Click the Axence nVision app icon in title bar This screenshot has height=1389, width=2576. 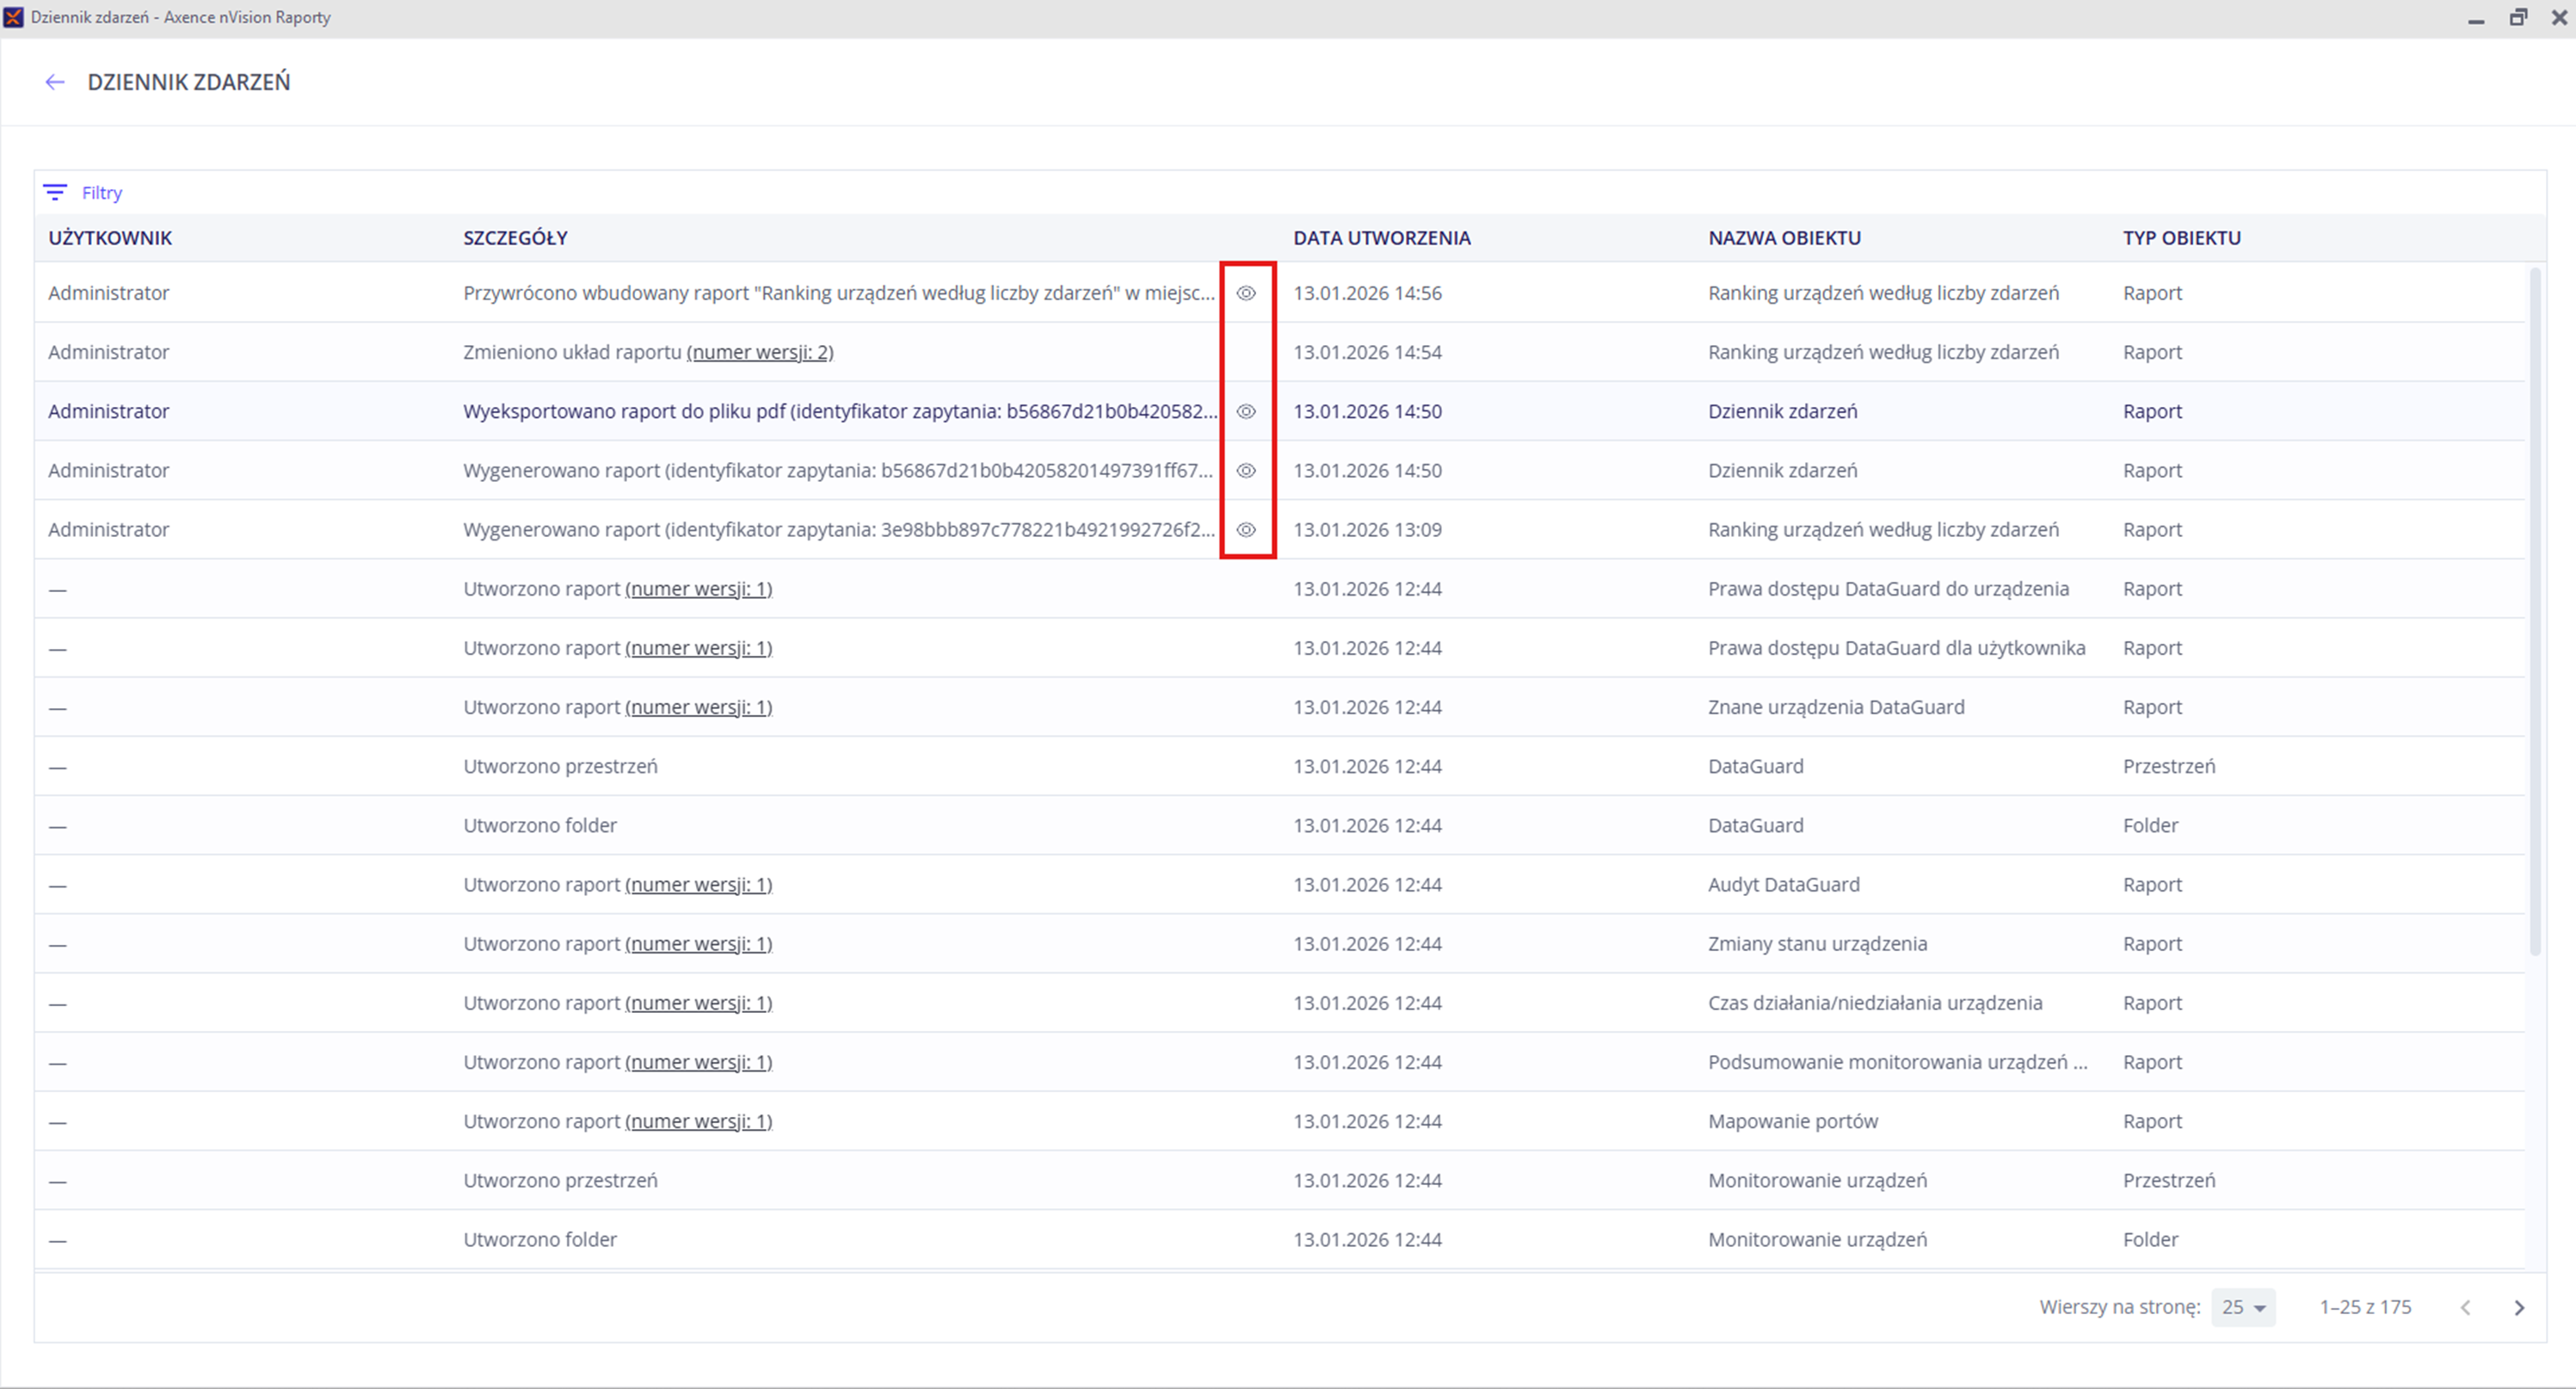click(x=14, y=17)
